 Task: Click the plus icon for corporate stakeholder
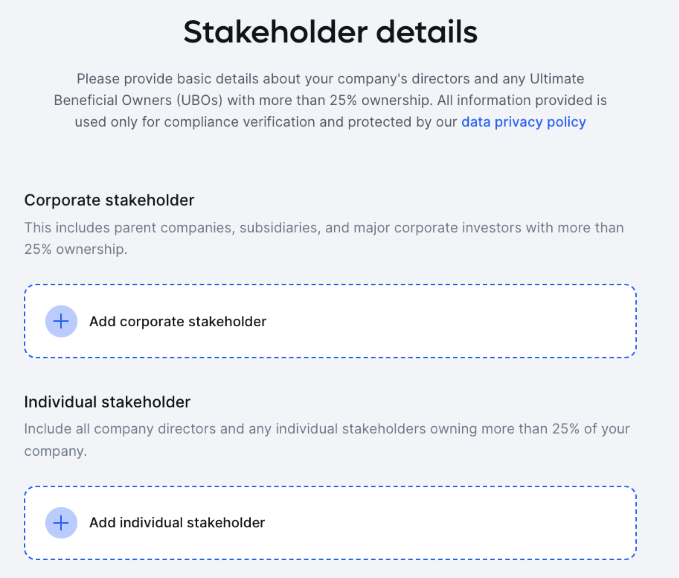pyautogui.click(x=61, y=321)
